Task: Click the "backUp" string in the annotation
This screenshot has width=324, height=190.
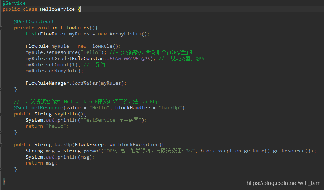Action: point(170,108)
